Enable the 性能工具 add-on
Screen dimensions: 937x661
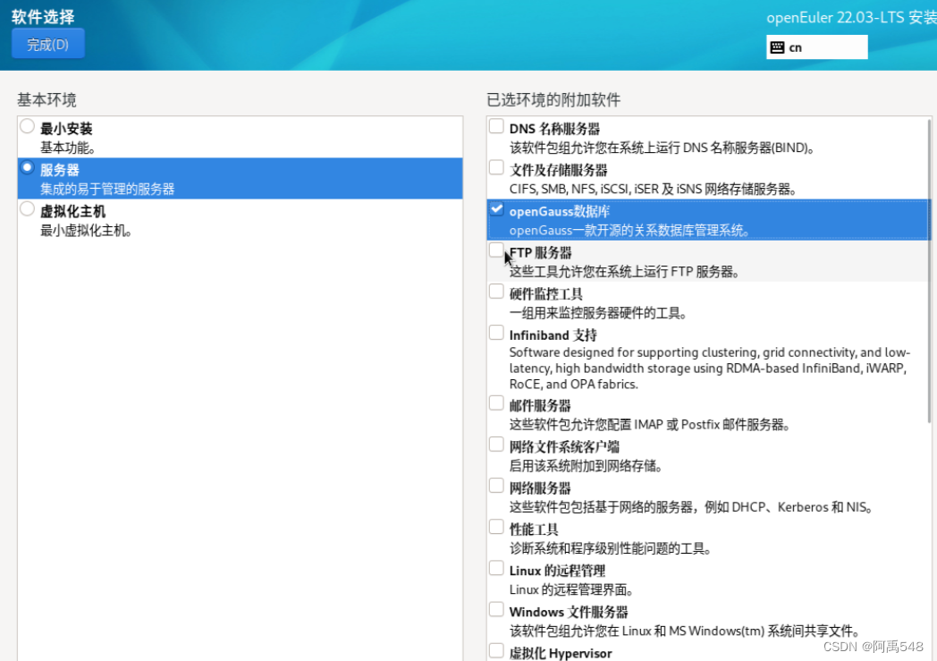(x=496, y=526)
